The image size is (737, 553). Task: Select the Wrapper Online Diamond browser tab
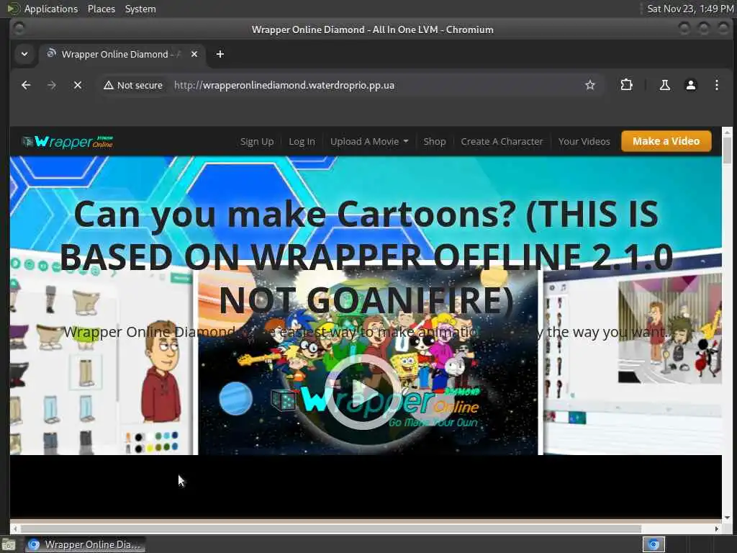coord(122,54)
